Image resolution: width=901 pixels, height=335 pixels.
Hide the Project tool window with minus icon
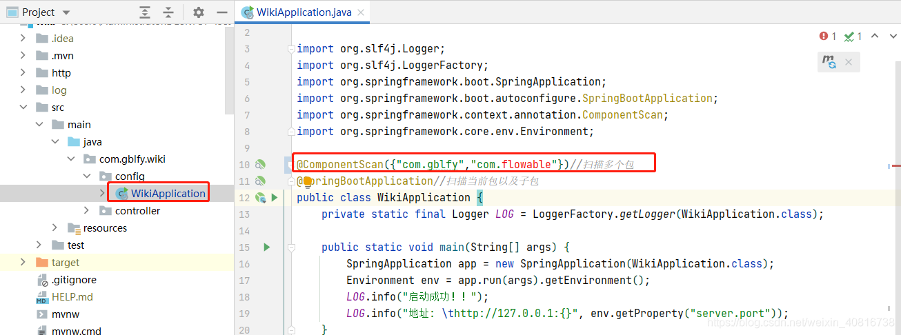point(221,12)
